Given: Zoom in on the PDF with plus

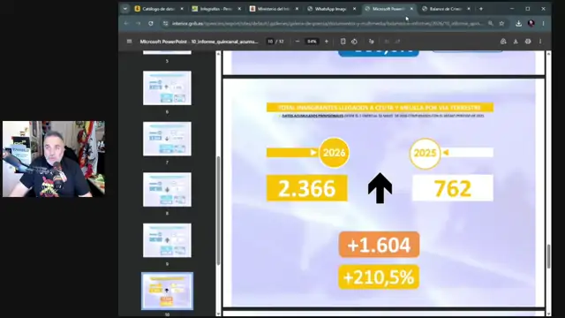Looking at the screenshot, I should [327, 42].
